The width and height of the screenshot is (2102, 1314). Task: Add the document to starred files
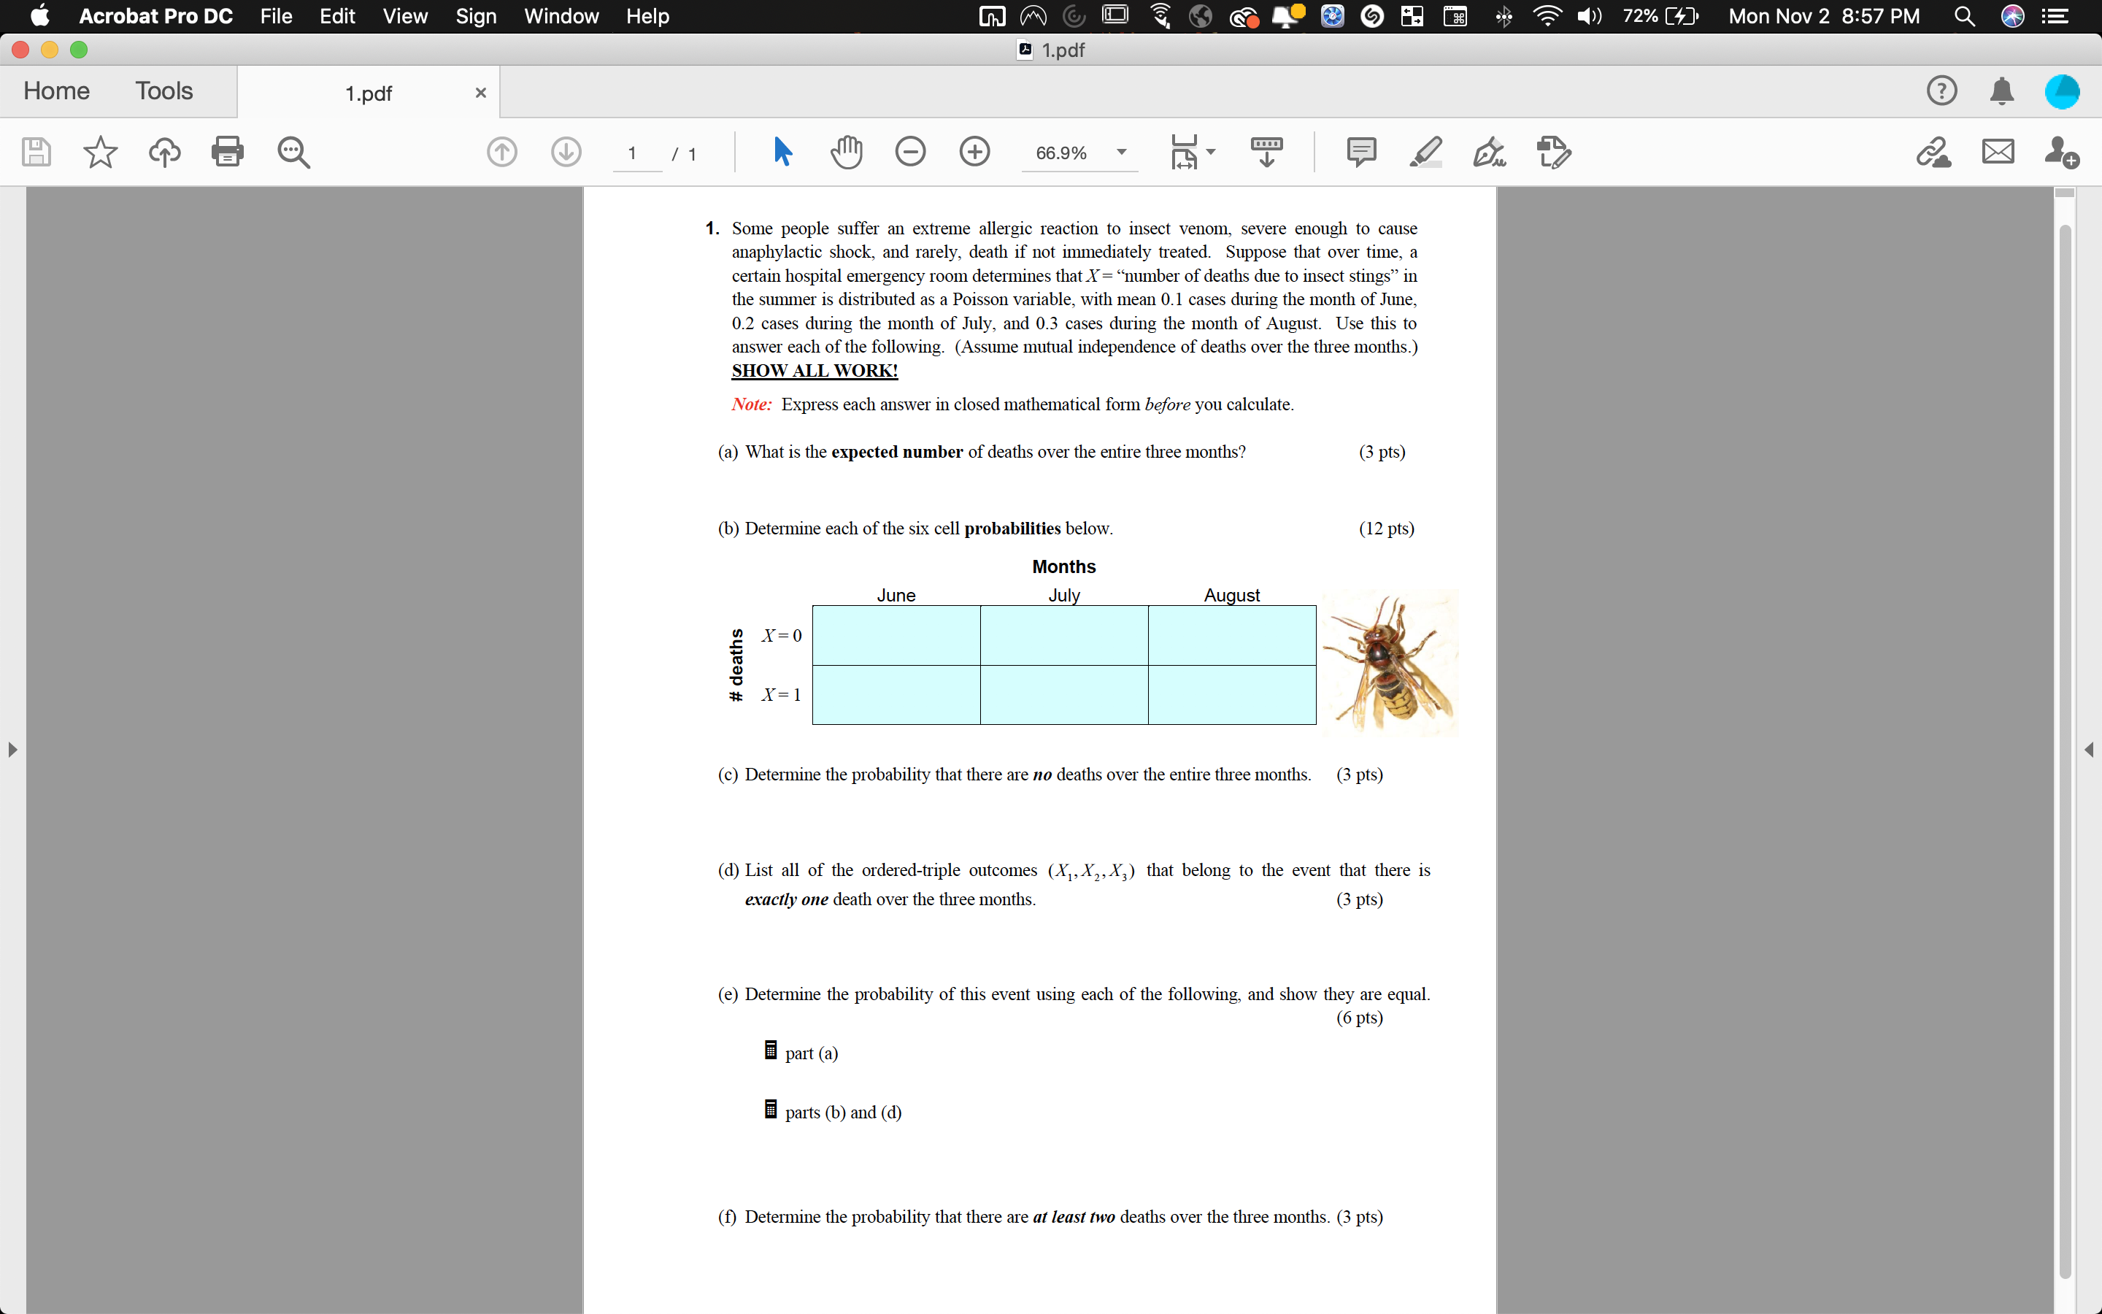pos(100,152)
